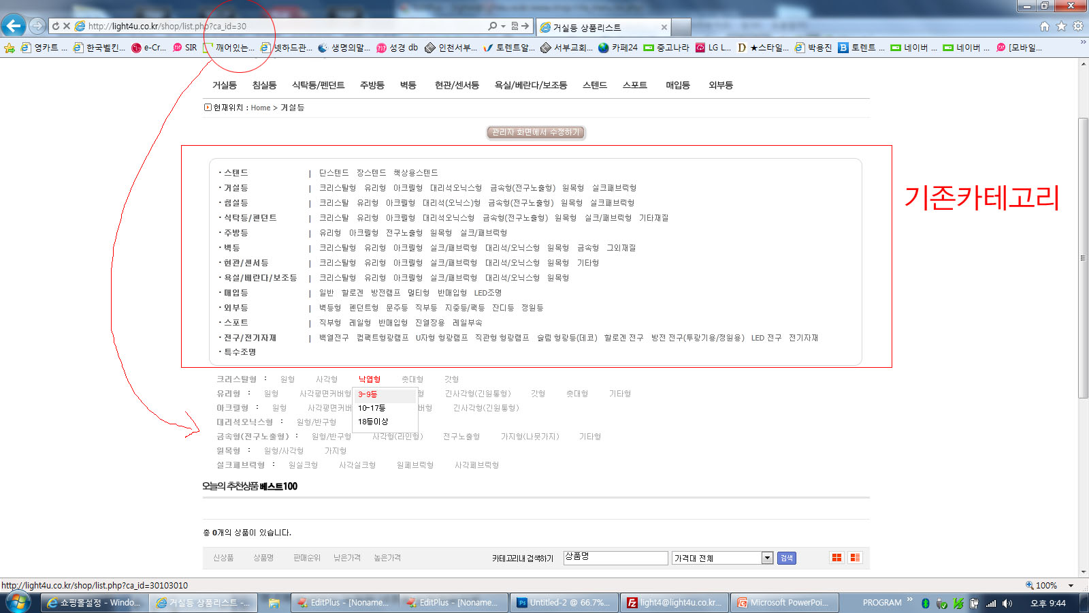Expand the 가격대 전체 price dropdown
Image resolution: width=1089 pixels, height=613 pixels.
[767, 558]
